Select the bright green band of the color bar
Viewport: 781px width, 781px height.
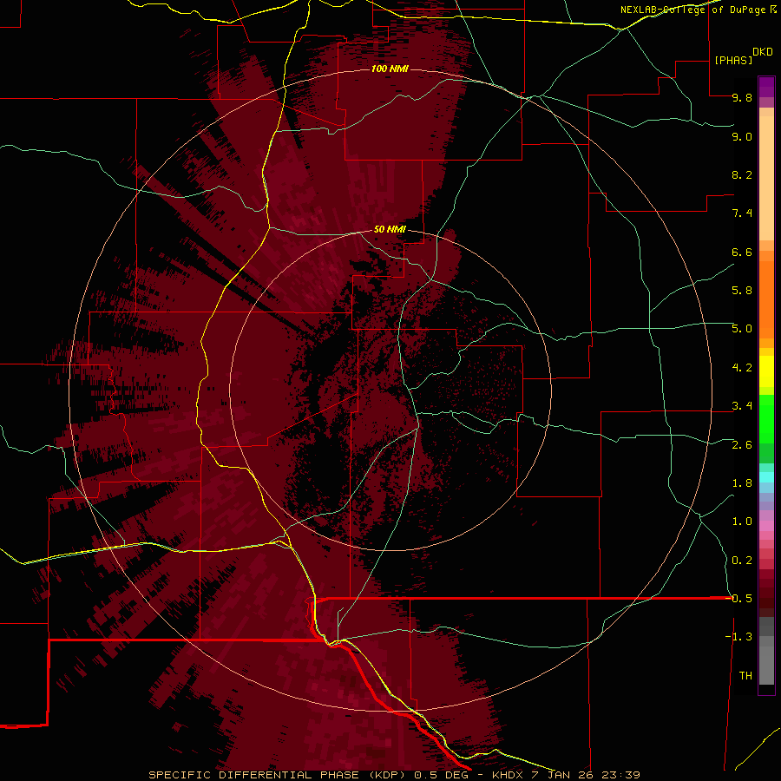pos(766,419)
